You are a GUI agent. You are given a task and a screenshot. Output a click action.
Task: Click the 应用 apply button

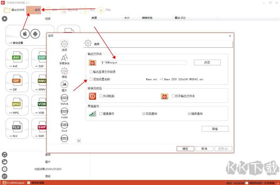224,149
